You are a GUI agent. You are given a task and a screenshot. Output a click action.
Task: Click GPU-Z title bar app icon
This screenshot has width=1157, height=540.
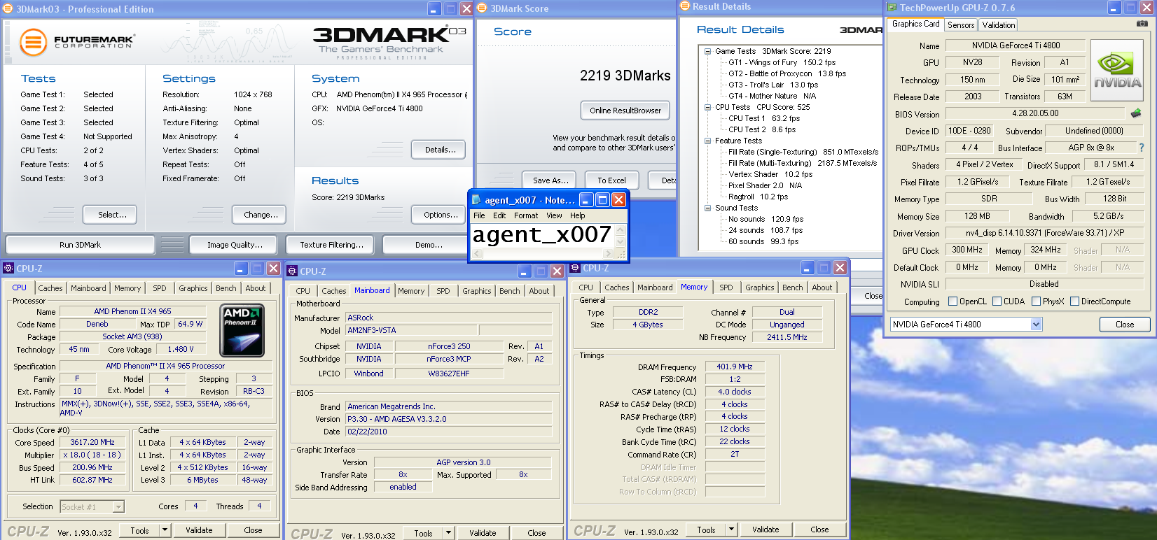coord(892,8)
